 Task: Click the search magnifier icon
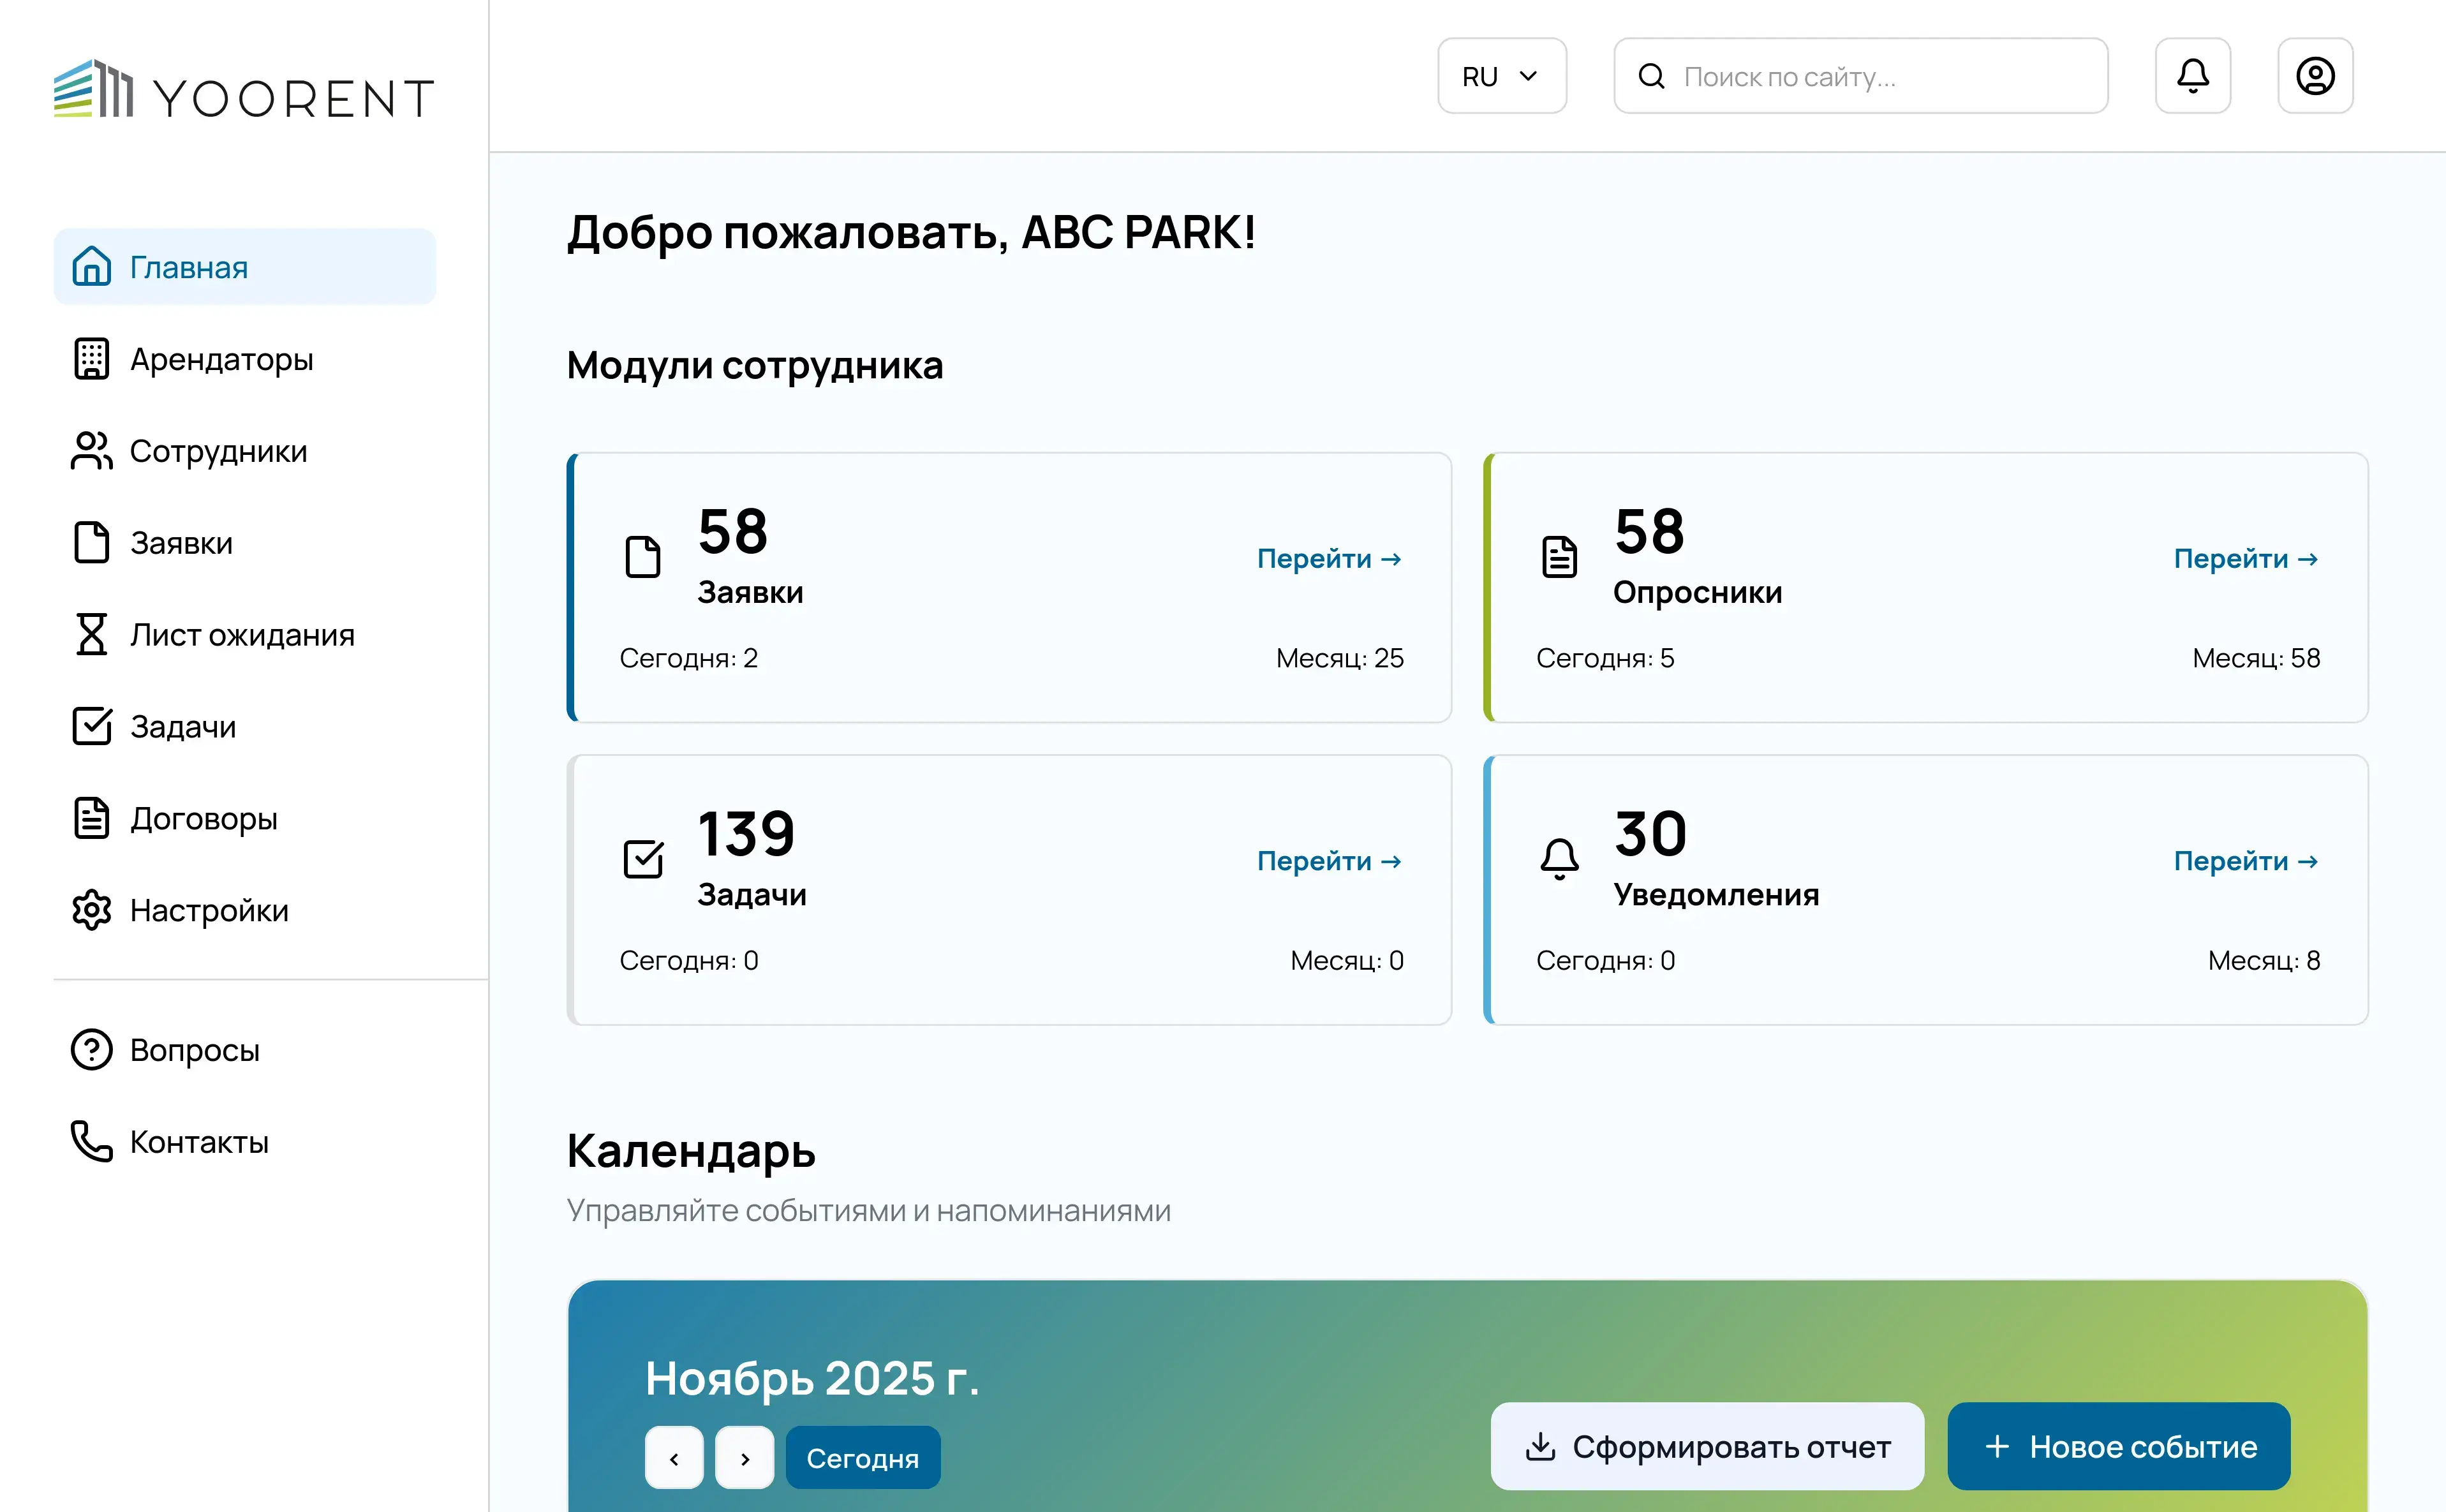click(1652, 76)
